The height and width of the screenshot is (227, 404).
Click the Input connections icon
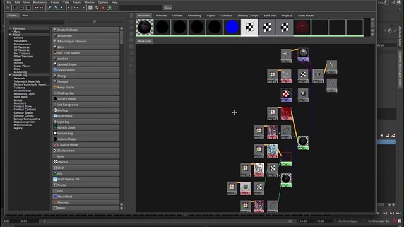(x=70, y=8)
